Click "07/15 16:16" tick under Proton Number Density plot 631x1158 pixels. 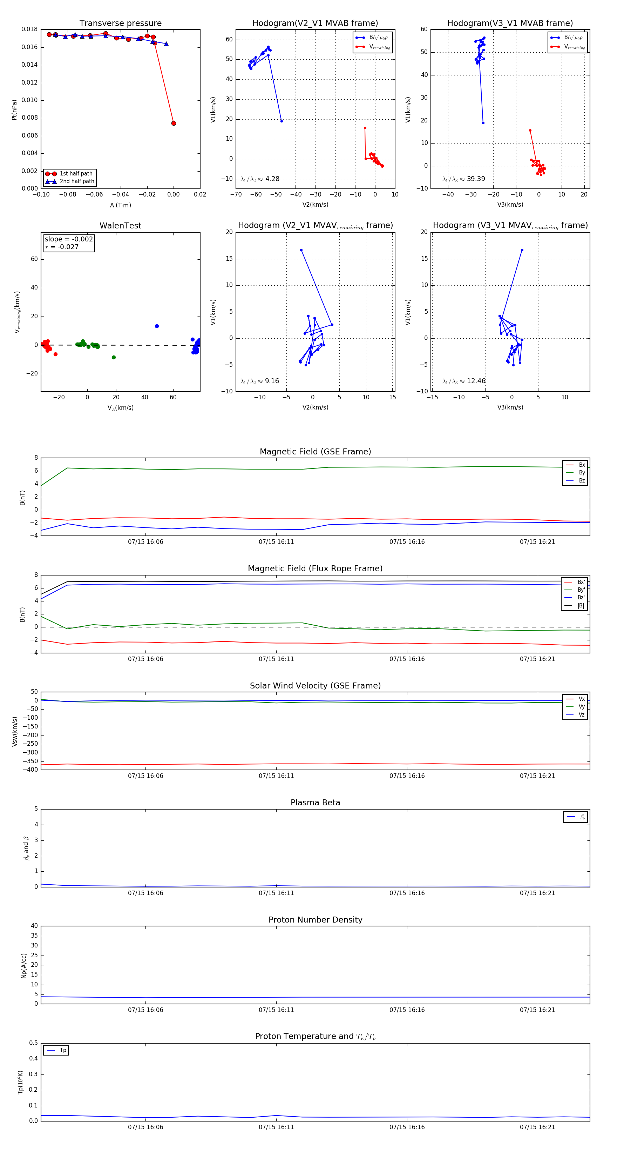click(x=407, y=1010)
